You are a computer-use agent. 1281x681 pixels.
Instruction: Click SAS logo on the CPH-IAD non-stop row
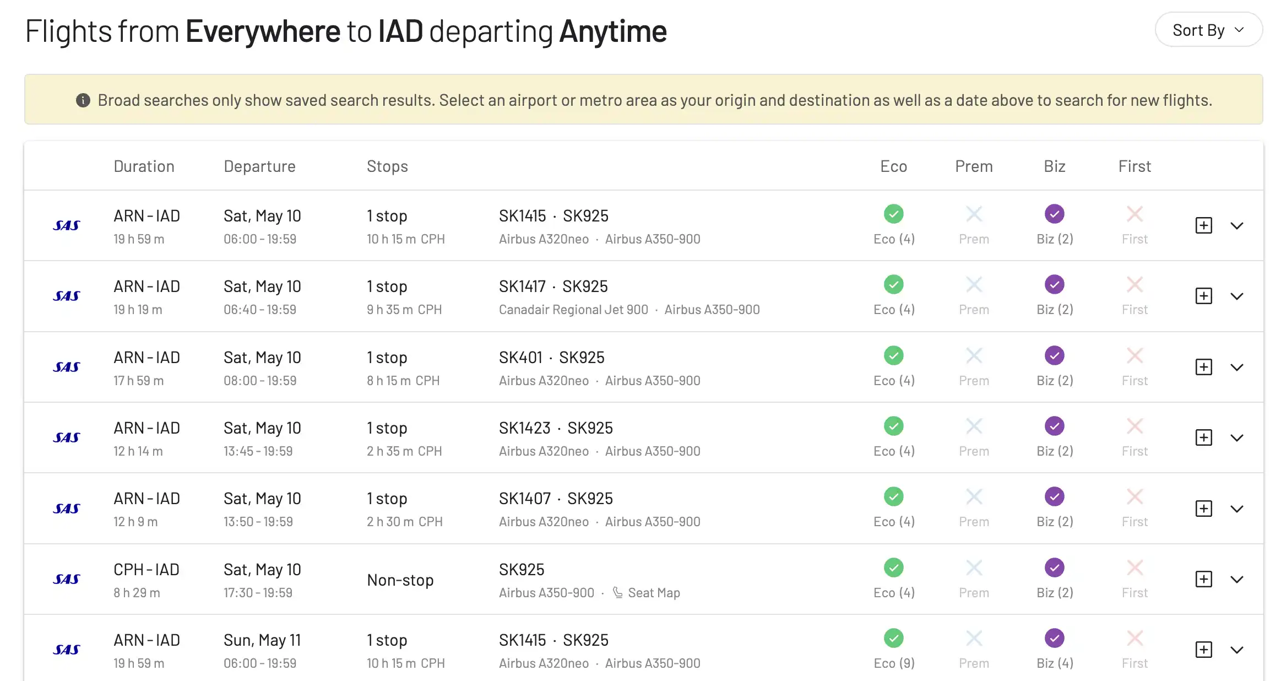click(x=67, y=579)
